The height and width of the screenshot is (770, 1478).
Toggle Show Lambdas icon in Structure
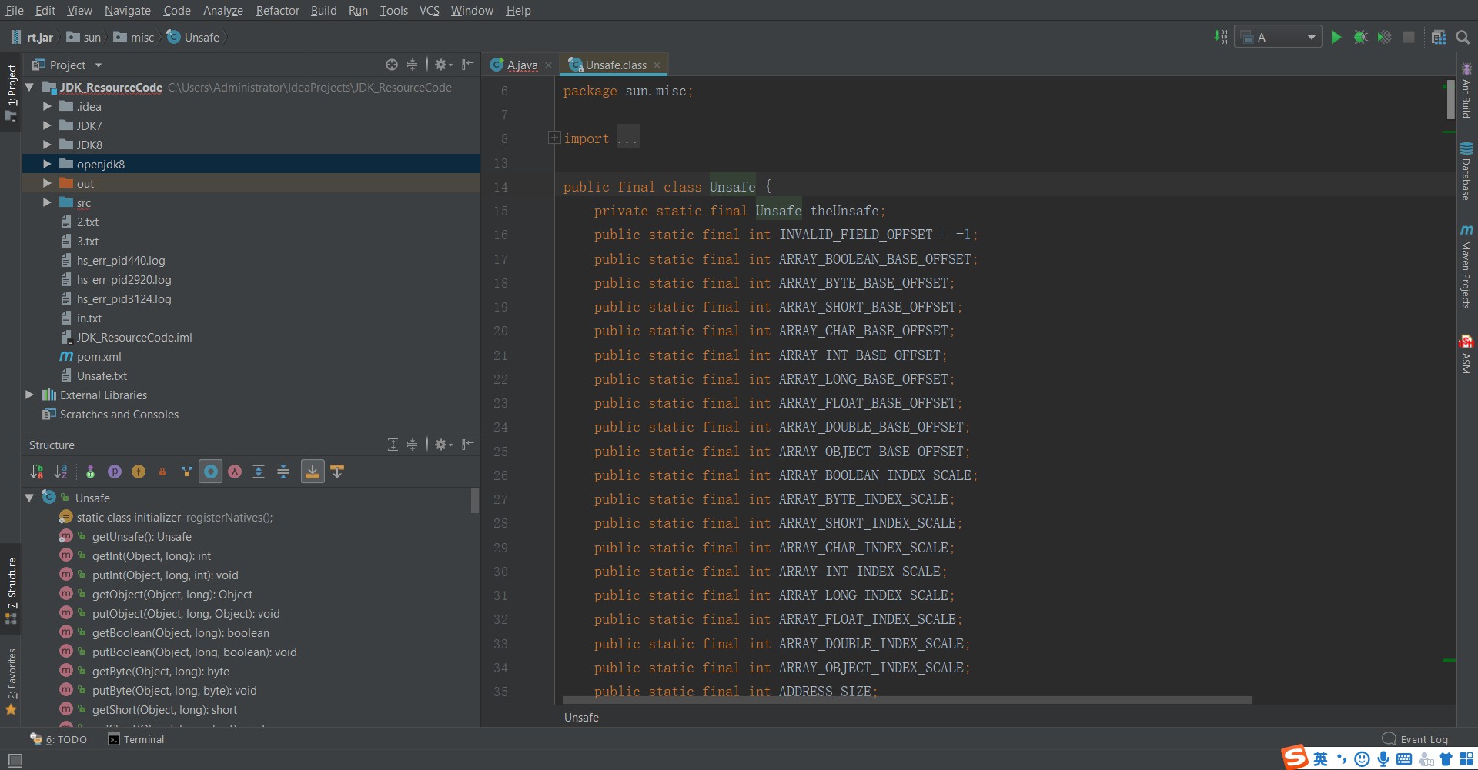tap(235, 472)
